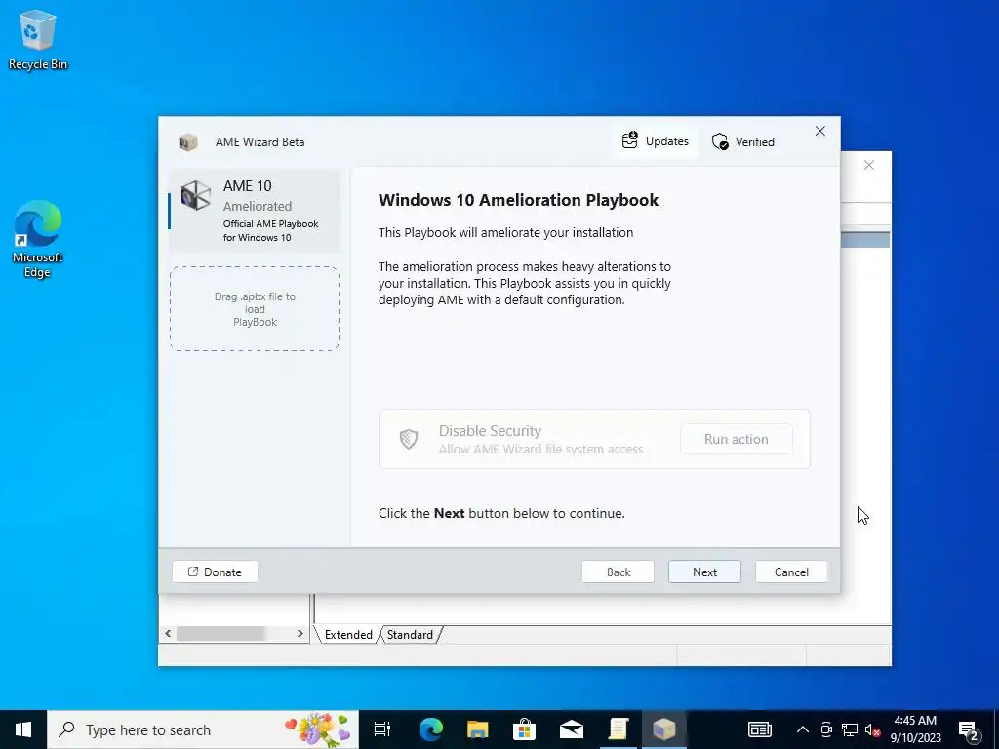Go Back in the wizard
The image size is (999, 749).
[x=618, y=572]
